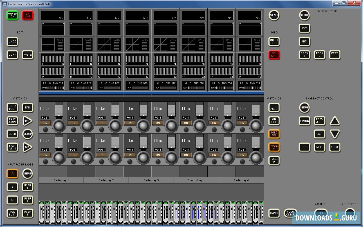This screenshot has height=227, width=363.
Task: Switch to the Controlbay 1 tab
Action: (196, 180)
